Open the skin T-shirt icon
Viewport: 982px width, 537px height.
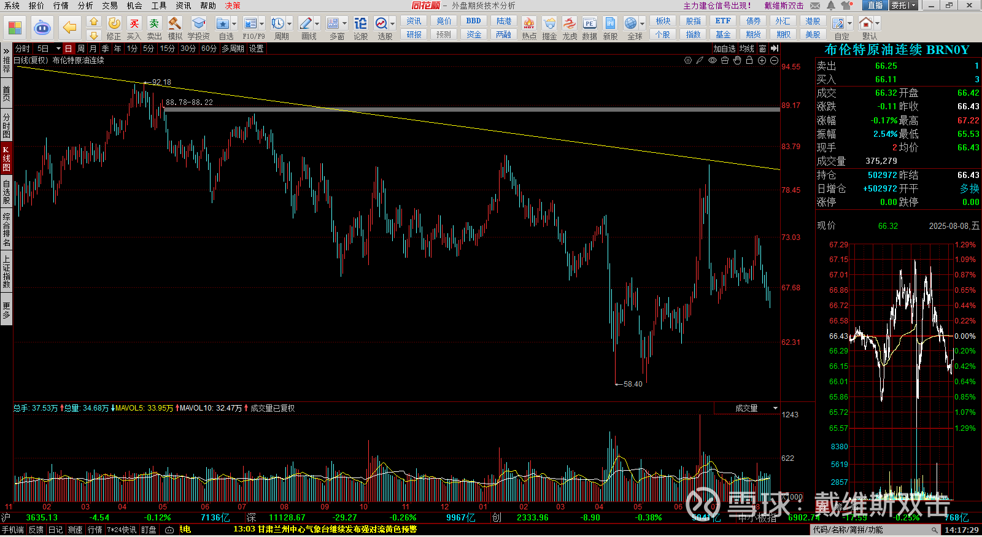(847, 6)
